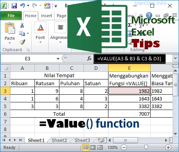179x152 pixels.
Task: Zoom out with the minus button
Action: click(124, 147)
